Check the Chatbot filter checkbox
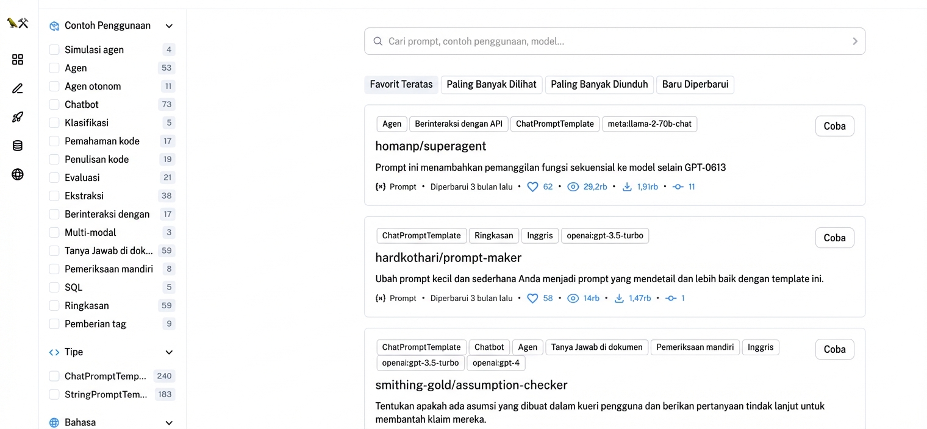This screenshot has height=429, width=927. pyautogui.click(x=54, y=104)
